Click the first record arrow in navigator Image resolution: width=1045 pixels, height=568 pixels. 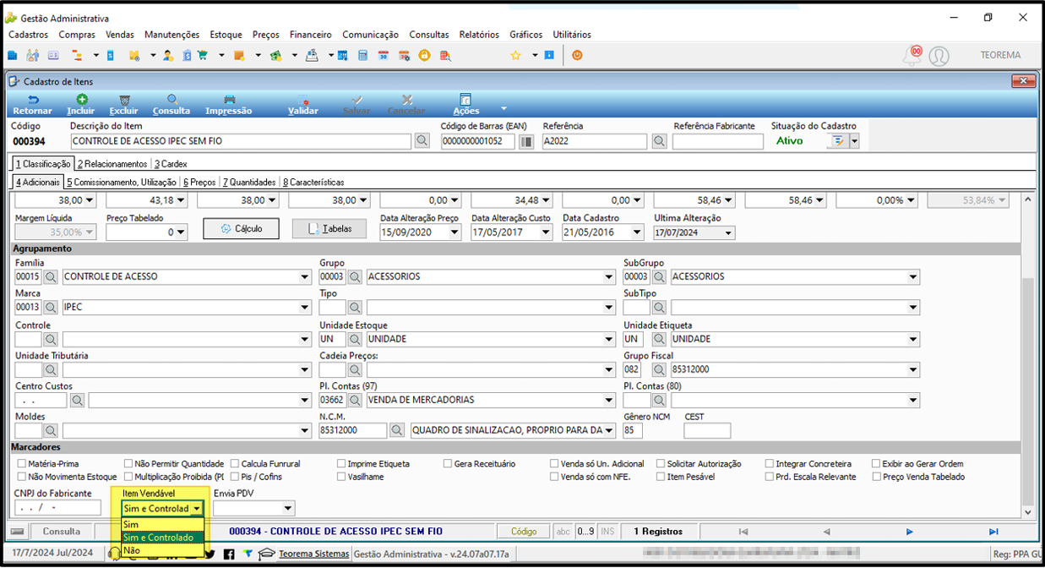(x=743, y=532)
